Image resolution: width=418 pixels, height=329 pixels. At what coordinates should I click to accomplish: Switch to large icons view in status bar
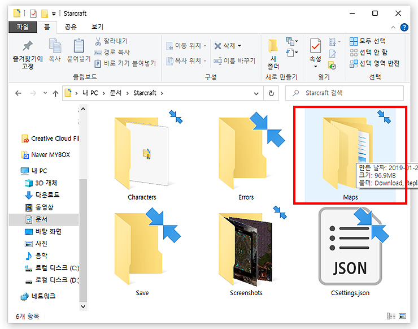(x=402, y=316)
